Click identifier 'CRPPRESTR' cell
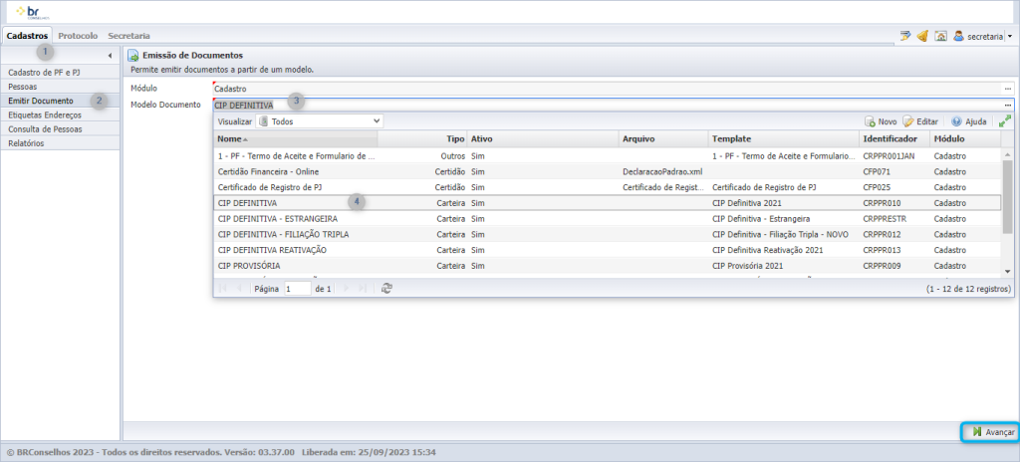Screen dimensions: 1020x462 tap(885, 219)
